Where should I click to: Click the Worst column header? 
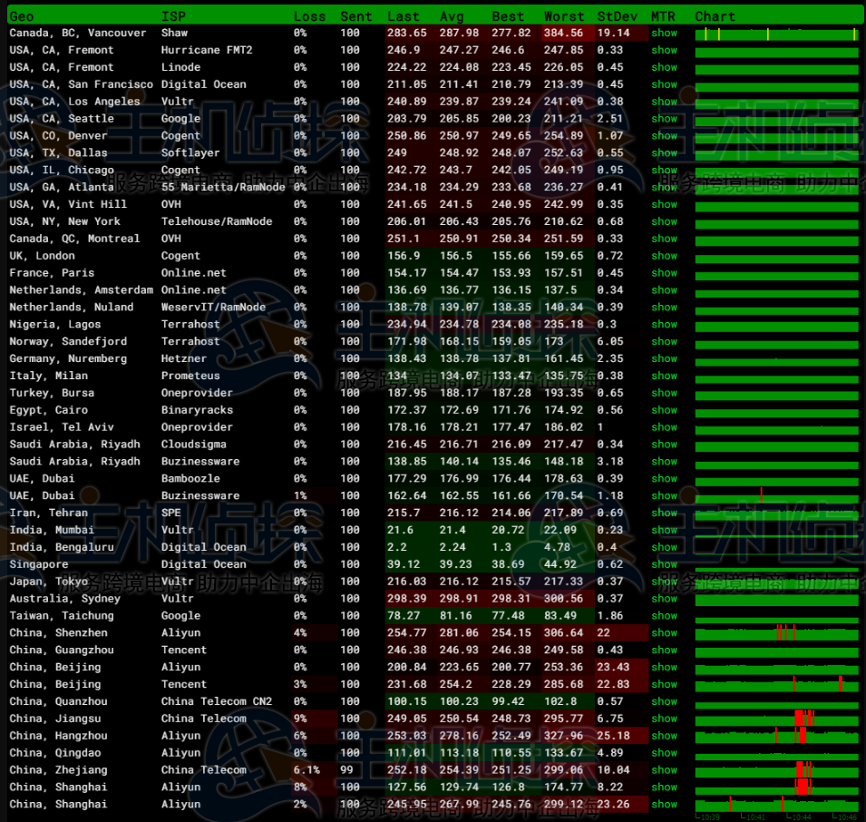[x=564, y=16]
